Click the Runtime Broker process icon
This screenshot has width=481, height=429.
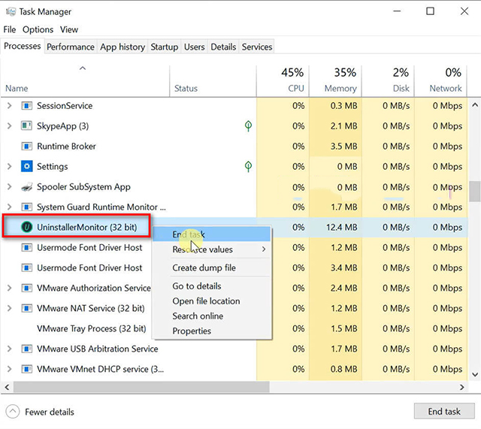point(27,147)
